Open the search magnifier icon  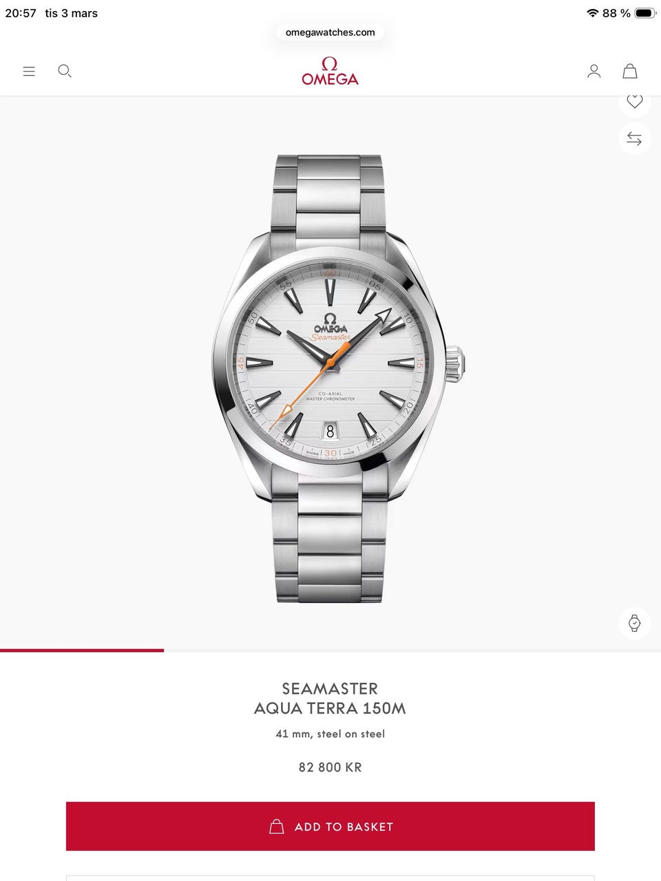pos(65,71)
